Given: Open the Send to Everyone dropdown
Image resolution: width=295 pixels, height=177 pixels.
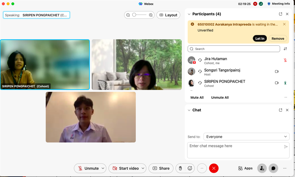Looking at the screenshot, I should pyautogui.click(x=246, y=137).
